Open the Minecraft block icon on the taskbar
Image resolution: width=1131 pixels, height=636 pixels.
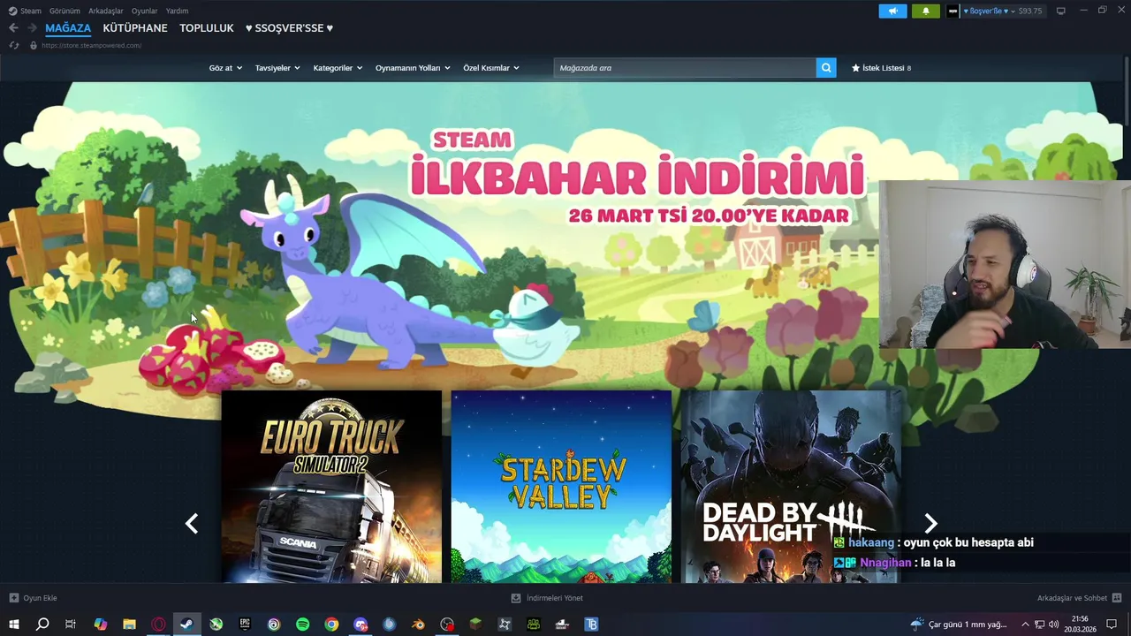475,625
